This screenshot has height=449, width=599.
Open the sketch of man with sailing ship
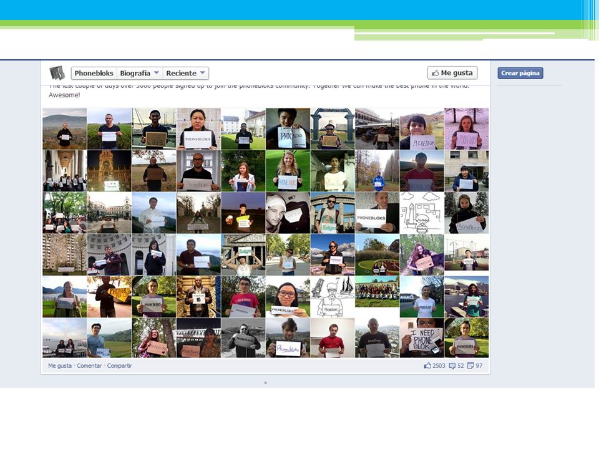tap(333, 297)
